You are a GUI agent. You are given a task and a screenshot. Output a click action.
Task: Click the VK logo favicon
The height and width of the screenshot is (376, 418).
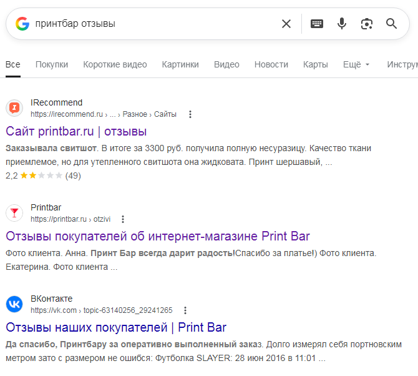click(x=14, y=304)
